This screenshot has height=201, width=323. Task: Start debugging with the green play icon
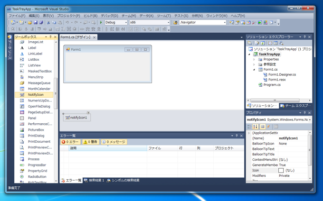pyautogui.click(x=101, y=22)
